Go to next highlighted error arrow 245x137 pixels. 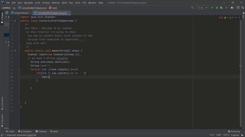(239, 18)
